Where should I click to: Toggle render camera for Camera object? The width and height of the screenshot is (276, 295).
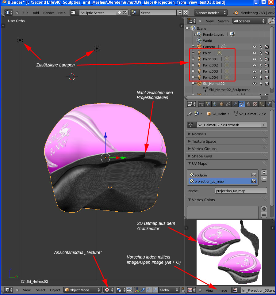click(x=266, y=47)
